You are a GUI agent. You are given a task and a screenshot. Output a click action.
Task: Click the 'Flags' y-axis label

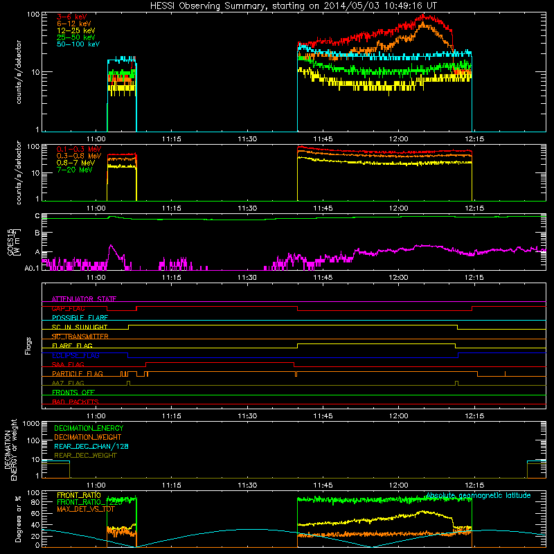coord(28,346)
